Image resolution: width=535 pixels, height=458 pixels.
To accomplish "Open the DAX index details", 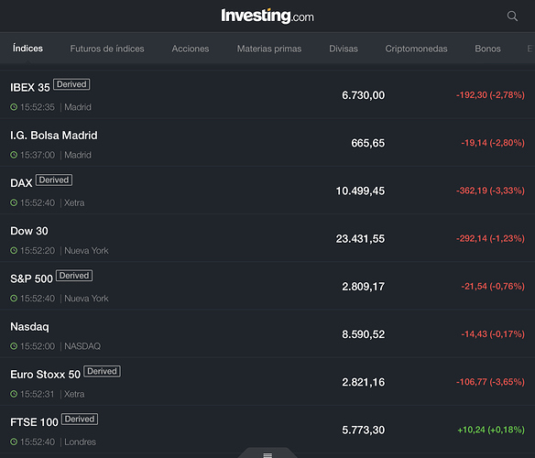I will pyautogui.click(x=267, y=191).
